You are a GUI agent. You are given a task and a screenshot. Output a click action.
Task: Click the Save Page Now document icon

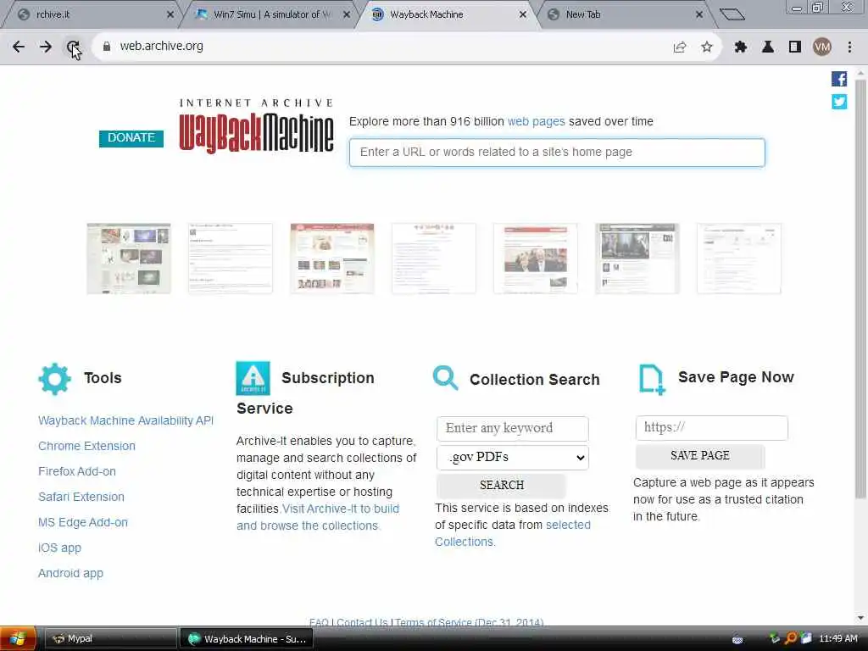652,380
